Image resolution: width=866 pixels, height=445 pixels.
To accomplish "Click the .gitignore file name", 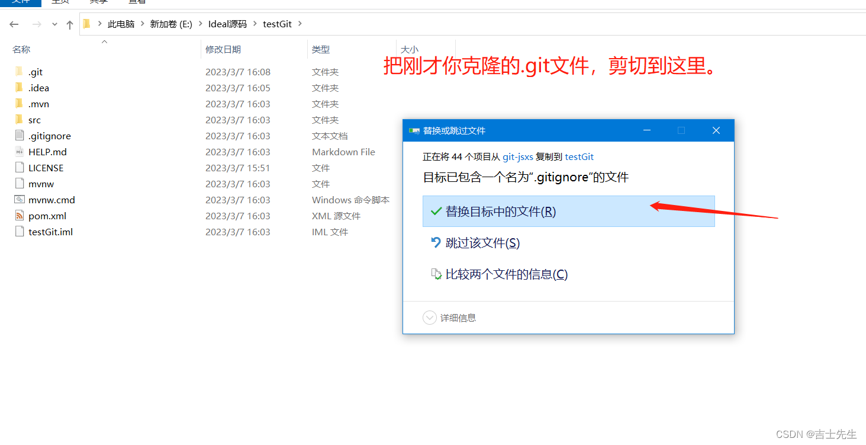I will click(50, 136).
